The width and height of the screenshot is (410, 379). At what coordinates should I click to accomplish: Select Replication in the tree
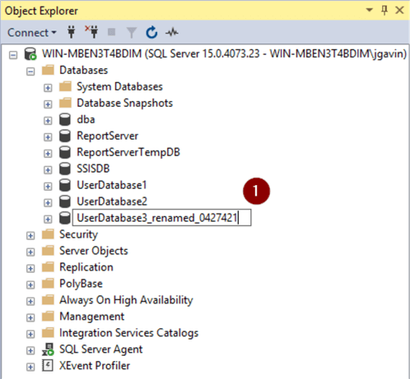point(86,267)
